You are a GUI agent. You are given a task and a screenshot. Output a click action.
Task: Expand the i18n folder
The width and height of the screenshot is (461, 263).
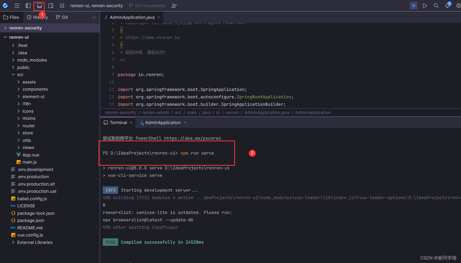click(x=18, y=104)
